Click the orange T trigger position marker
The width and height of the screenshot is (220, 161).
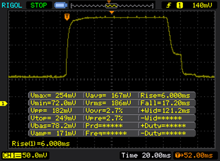point(67,17)
